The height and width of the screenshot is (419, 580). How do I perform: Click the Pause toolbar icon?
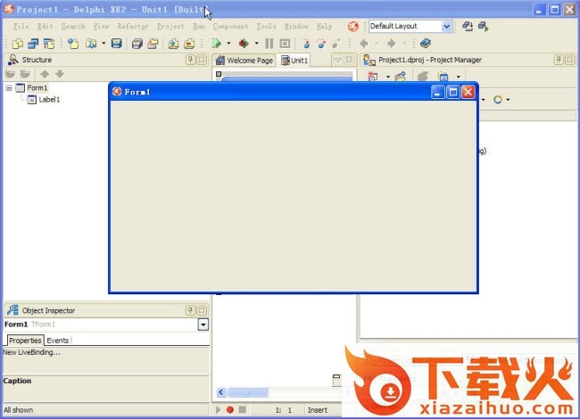point(269,44)
